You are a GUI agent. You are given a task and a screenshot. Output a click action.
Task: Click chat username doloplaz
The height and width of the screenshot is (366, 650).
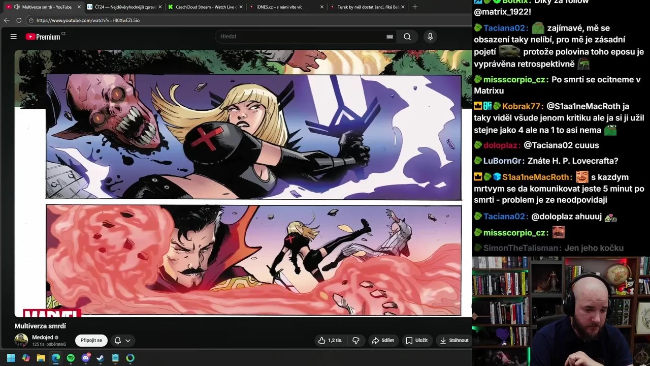[x=502, y=145]
